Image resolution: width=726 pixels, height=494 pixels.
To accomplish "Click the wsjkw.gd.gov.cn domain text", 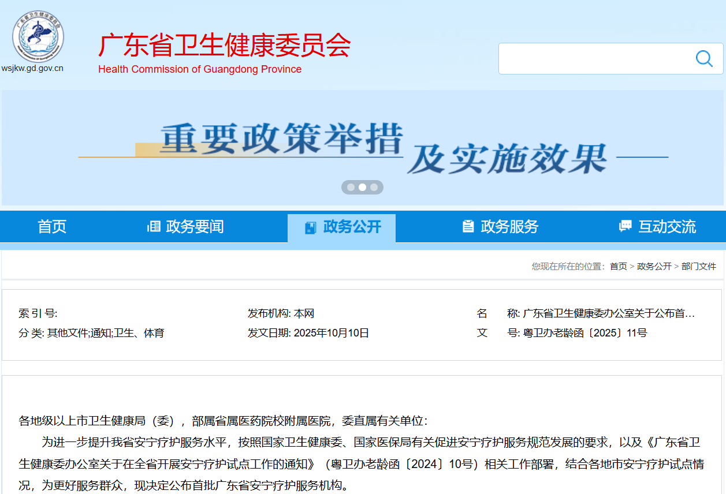I will coord(32,68).
